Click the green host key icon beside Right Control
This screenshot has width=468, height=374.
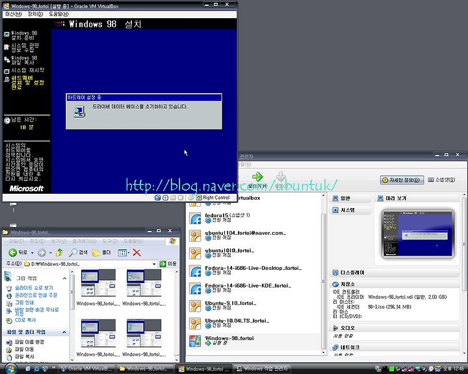tap(199, 198)
